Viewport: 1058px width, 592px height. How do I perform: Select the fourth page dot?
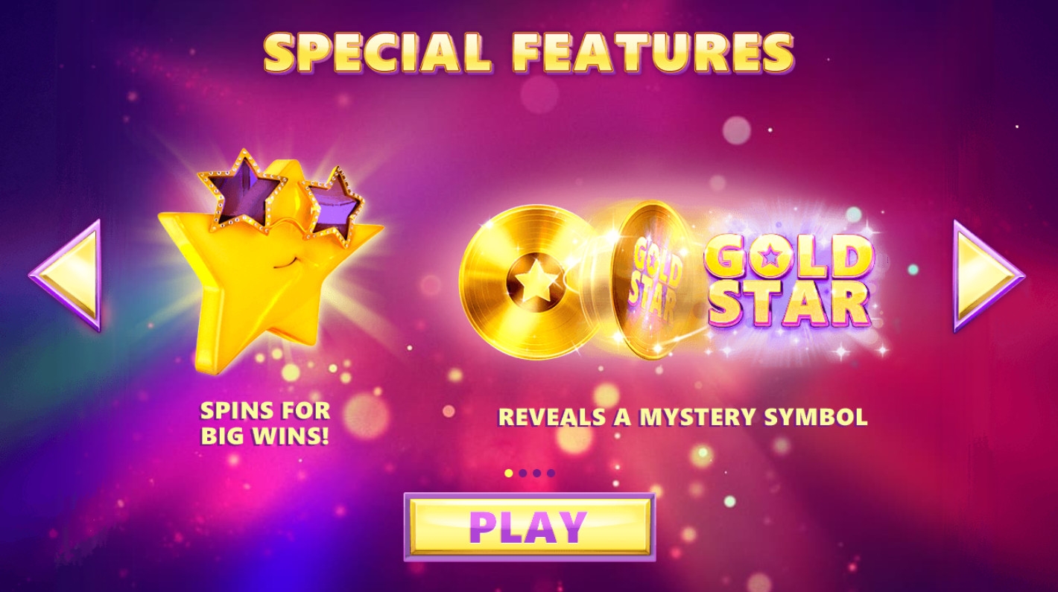tap(551, 473)
